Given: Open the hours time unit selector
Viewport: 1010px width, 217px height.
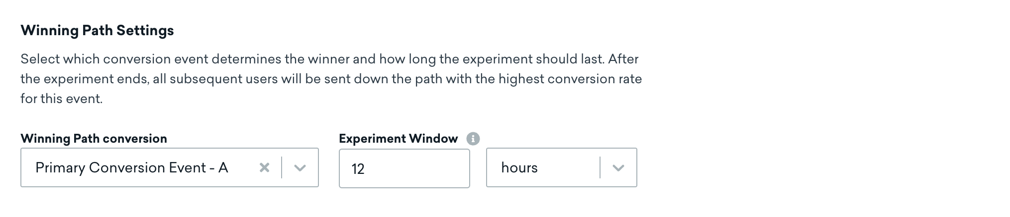Looking at the screenshot, I should [561, 167].
